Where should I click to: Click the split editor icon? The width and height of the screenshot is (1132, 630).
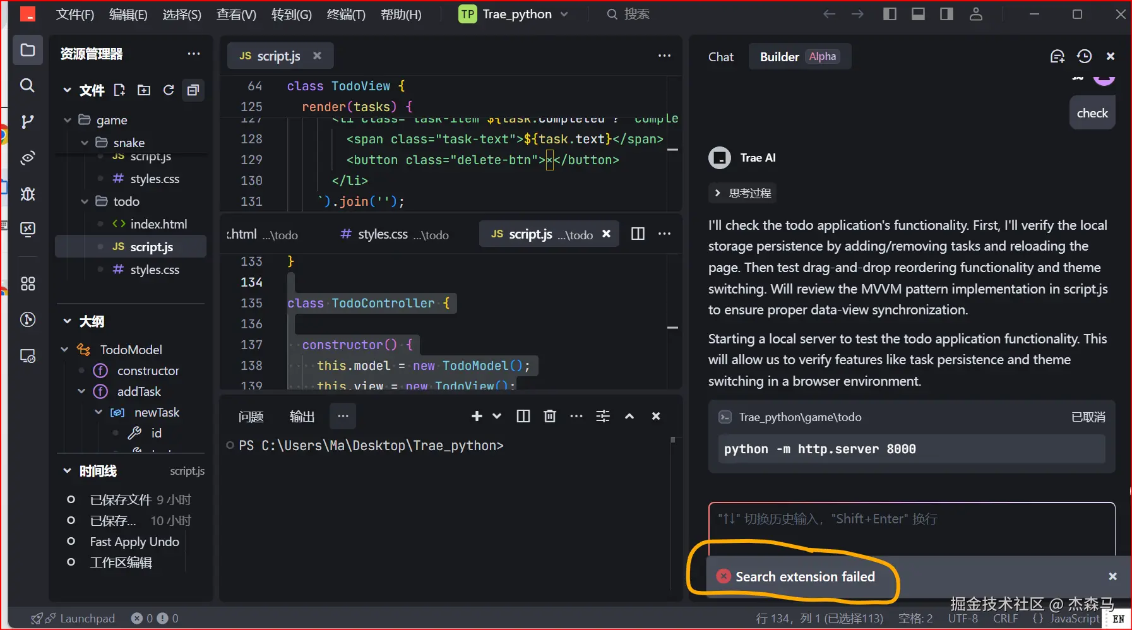tap(638, 234)
